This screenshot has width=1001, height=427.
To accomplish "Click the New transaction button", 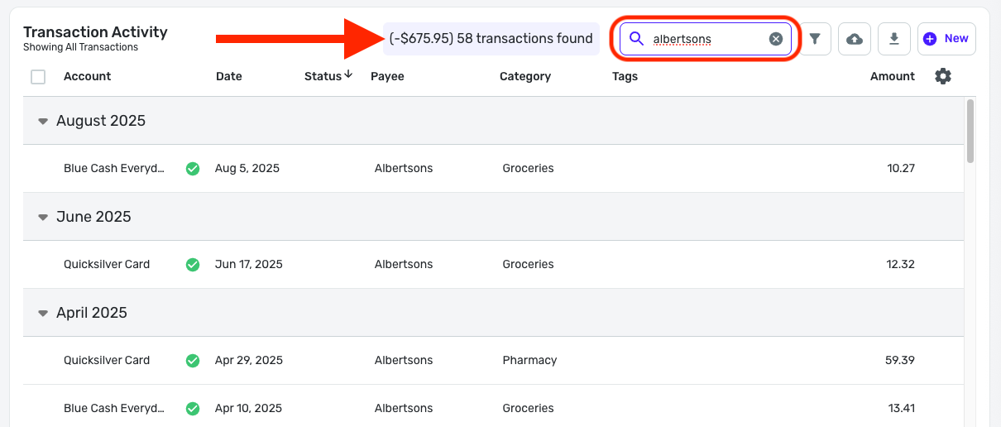I will (x=946, y=39).
